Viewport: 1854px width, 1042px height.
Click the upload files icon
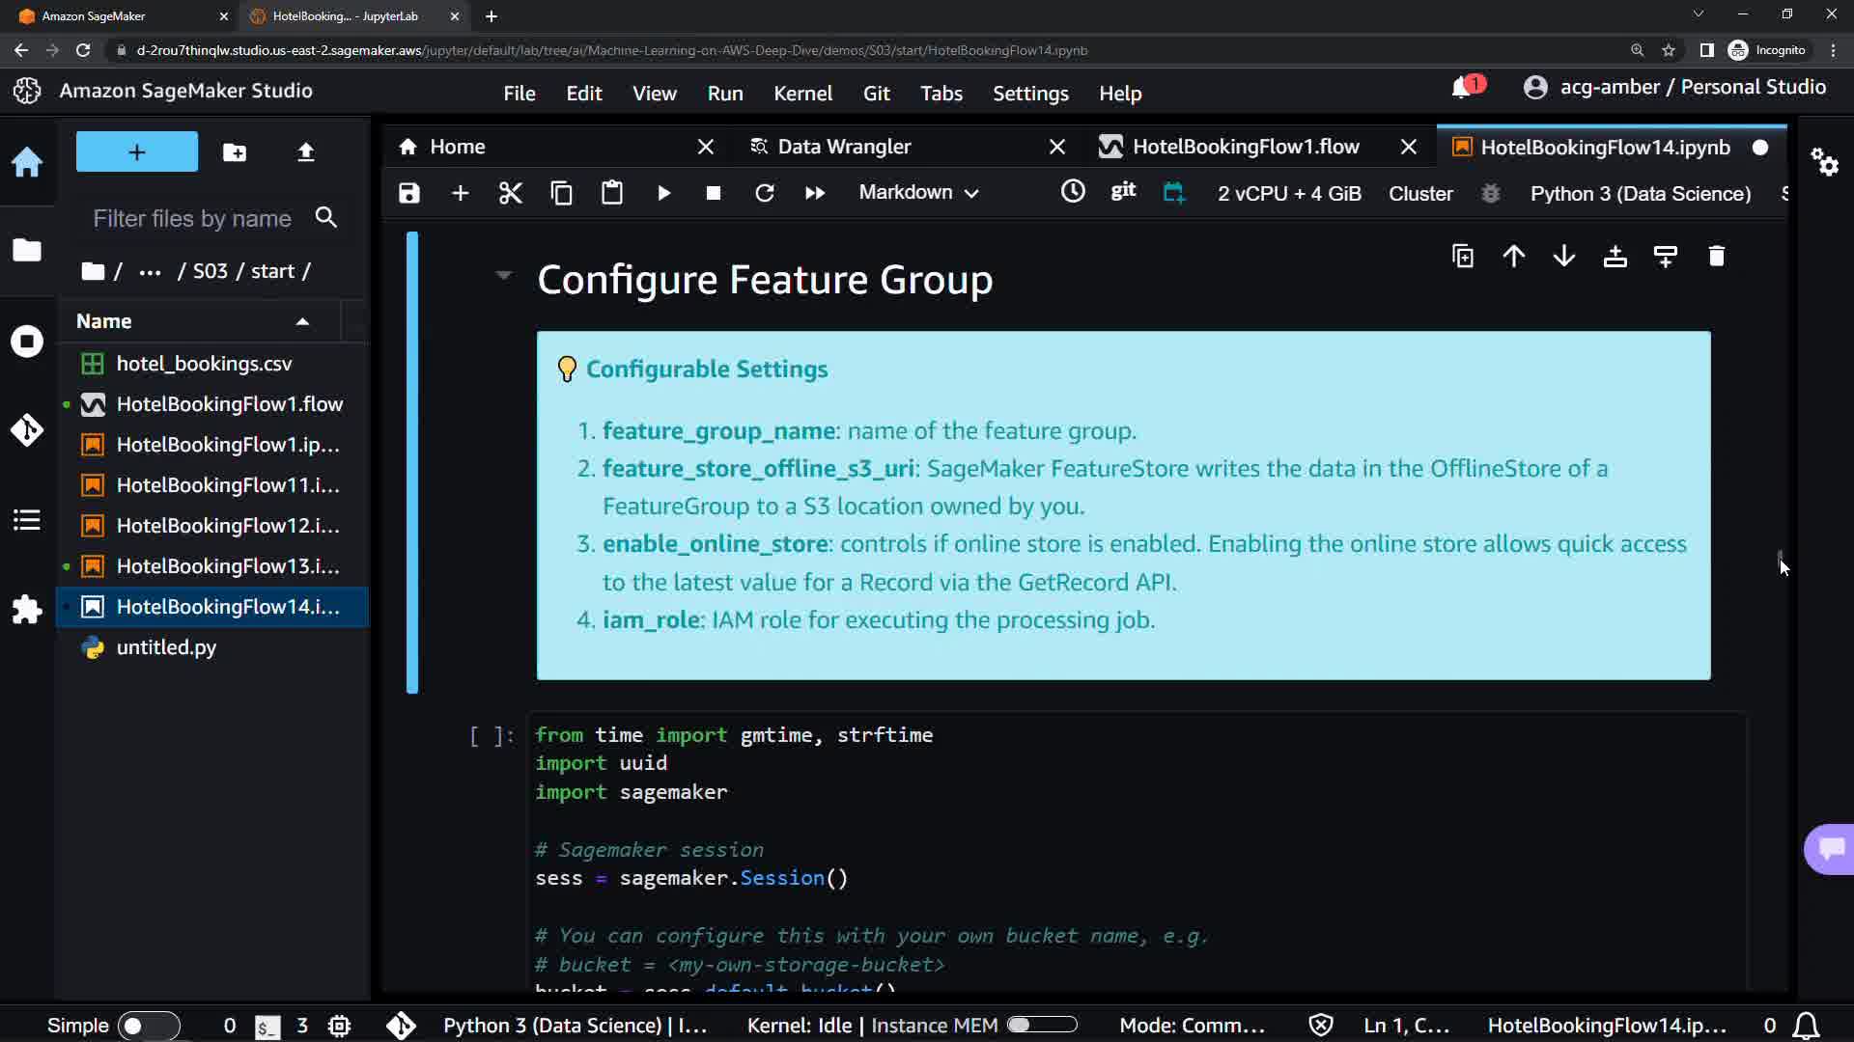point(305,152)
